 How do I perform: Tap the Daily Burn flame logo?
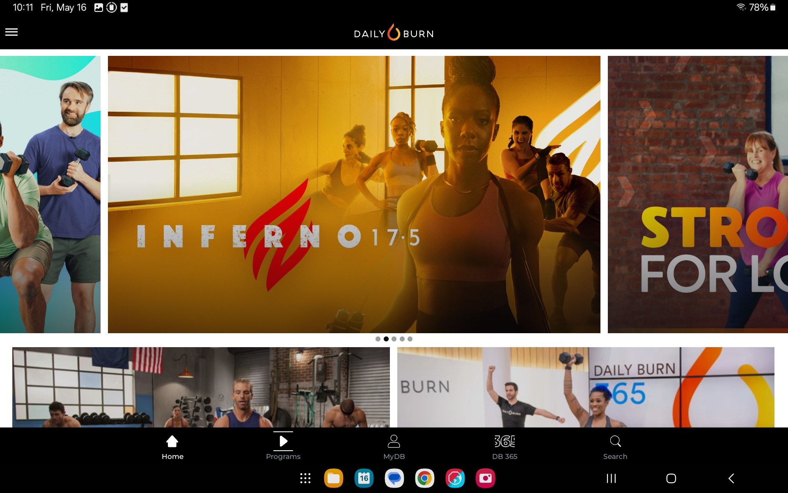click(x=394, y=33)
